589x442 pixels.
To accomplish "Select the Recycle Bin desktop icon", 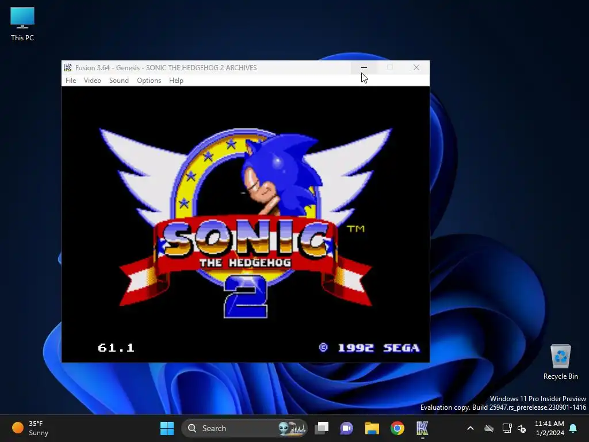I will (x=560, y=362).
